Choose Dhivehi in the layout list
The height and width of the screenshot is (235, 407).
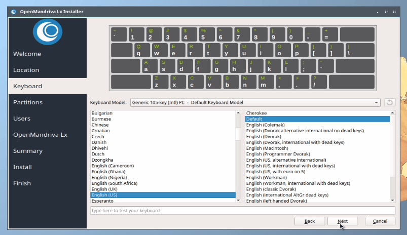(x=163, y=148)
